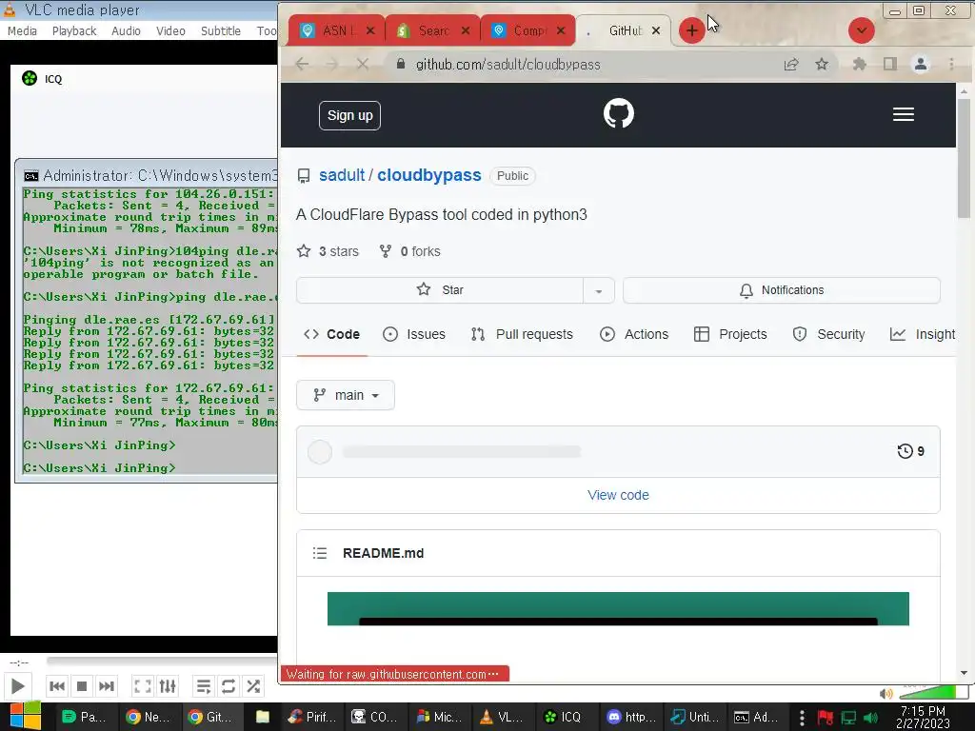
Task: Click the VLC seek progress bar
Action: pyautogui.click(x=162, y=662)
